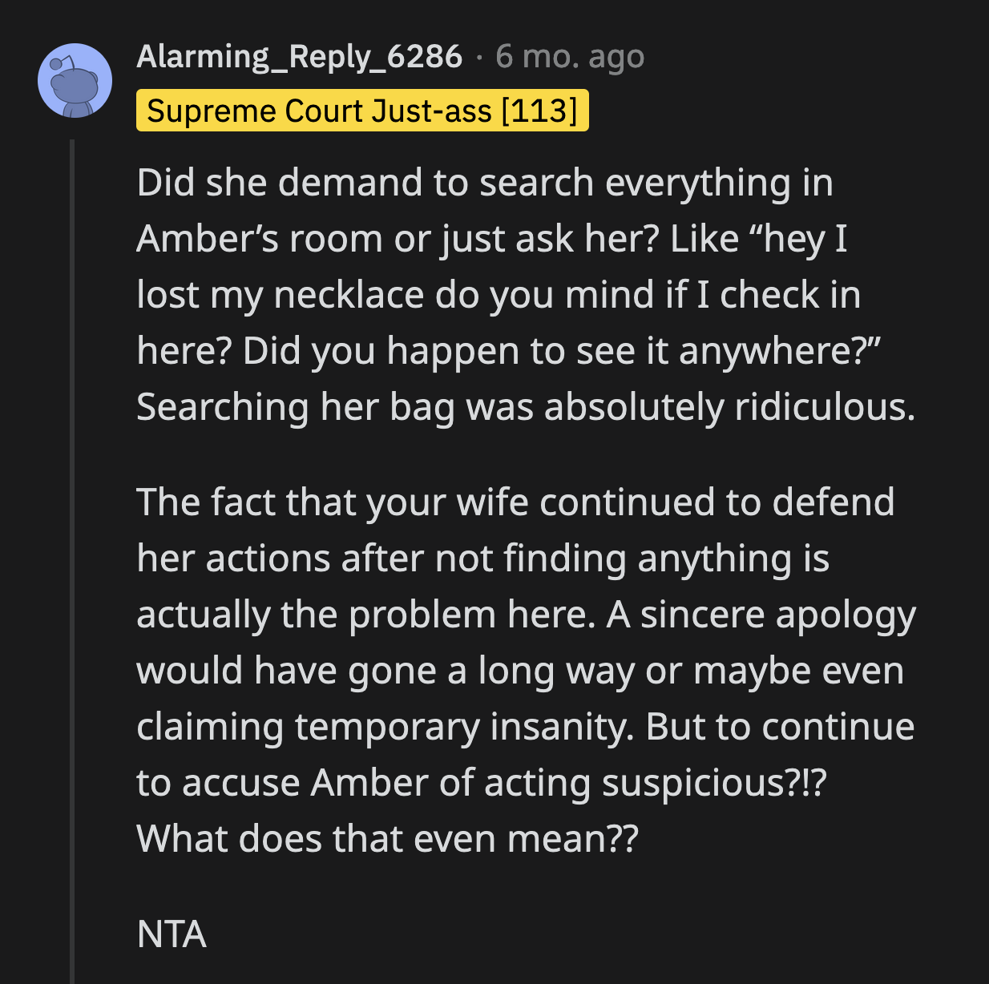Click the phrase "A sincere apology"
Viewport: 989px width, 984px height.
click(x=761, y=615)
